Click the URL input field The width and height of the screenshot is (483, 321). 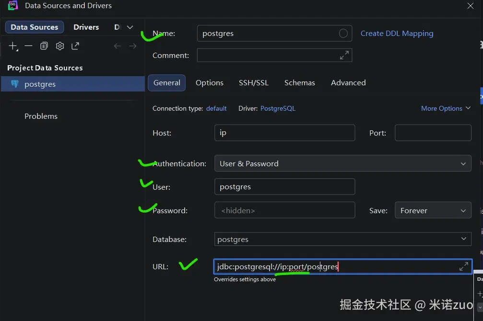[x=342, y=266]
